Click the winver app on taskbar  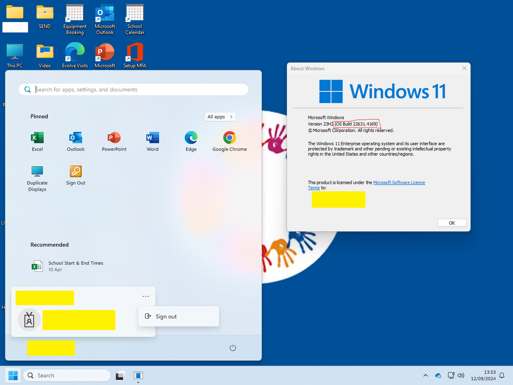point(138,375)
